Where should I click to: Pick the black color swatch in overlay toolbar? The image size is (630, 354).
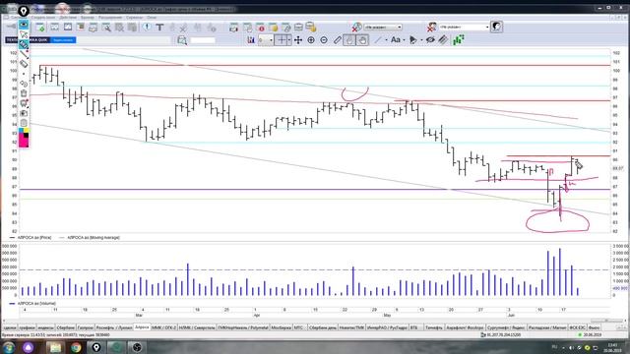[x=27, y=136]
